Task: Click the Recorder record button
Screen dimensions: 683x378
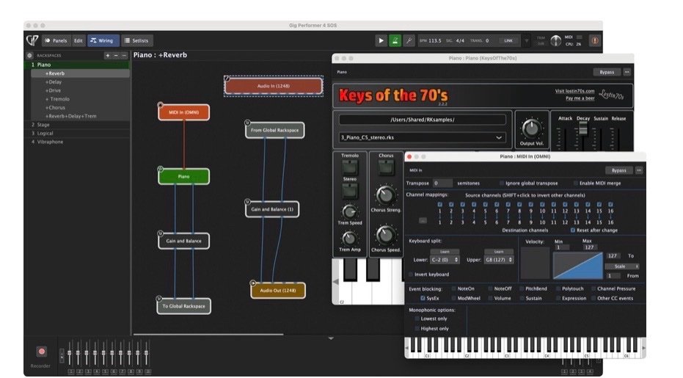Action: pyautogui.click(x=41, y=352)
